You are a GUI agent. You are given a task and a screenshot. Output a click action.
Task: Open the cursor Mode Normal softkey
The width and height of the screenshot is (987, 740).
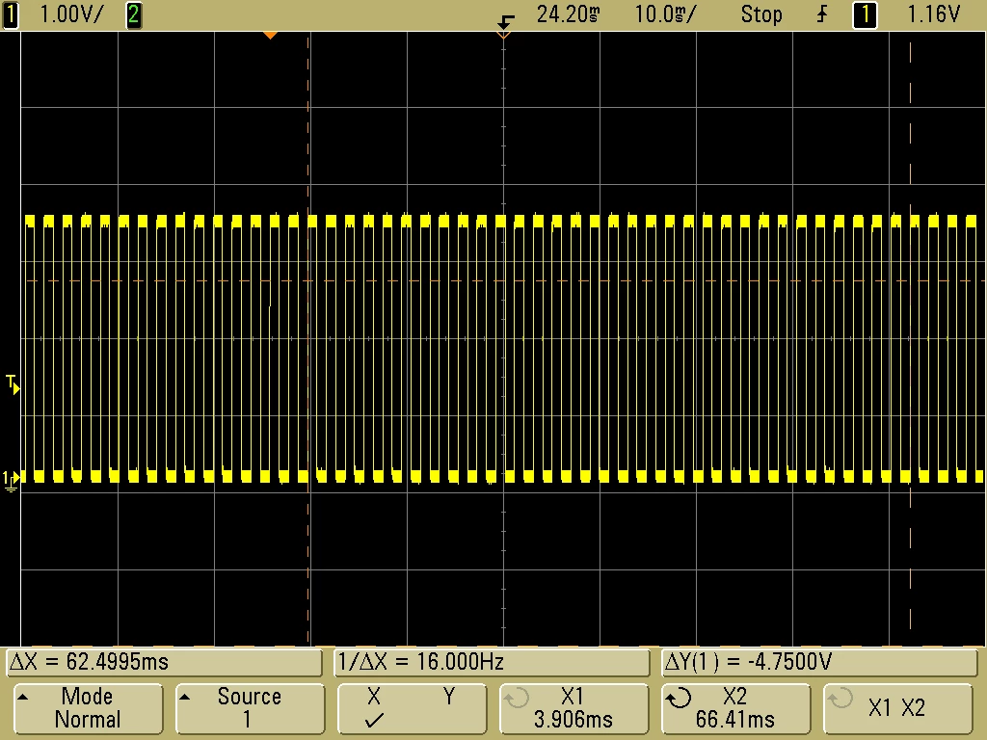pos(88,708)
